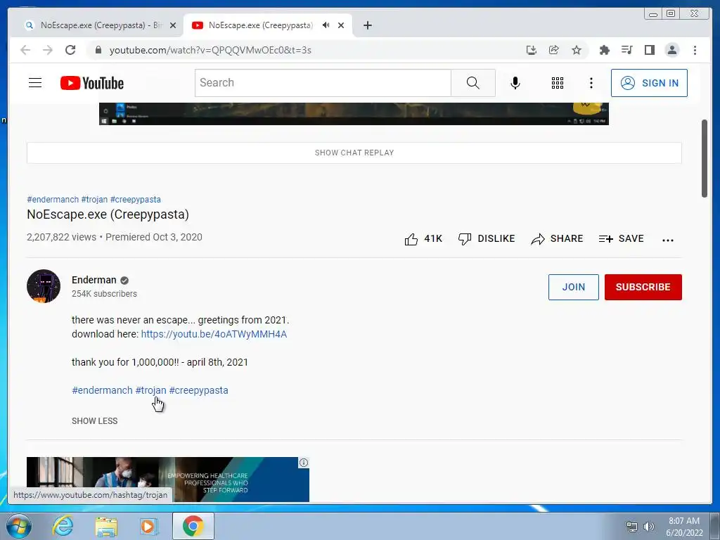Click the browser forward arrow
This screenshot has width=720, height=540.
pos(48,50)
